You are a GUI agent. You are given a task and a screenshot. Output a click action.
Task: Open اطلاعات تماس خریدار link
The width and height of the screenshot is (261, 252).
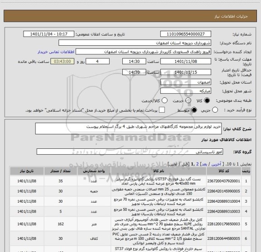[56, 52]
